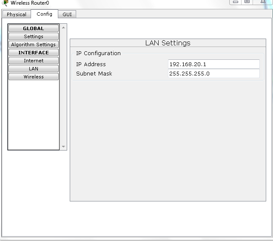Screen dimensions: 273x243
Task: Click the INTERFACE section header button
Action: coord(34,53)
